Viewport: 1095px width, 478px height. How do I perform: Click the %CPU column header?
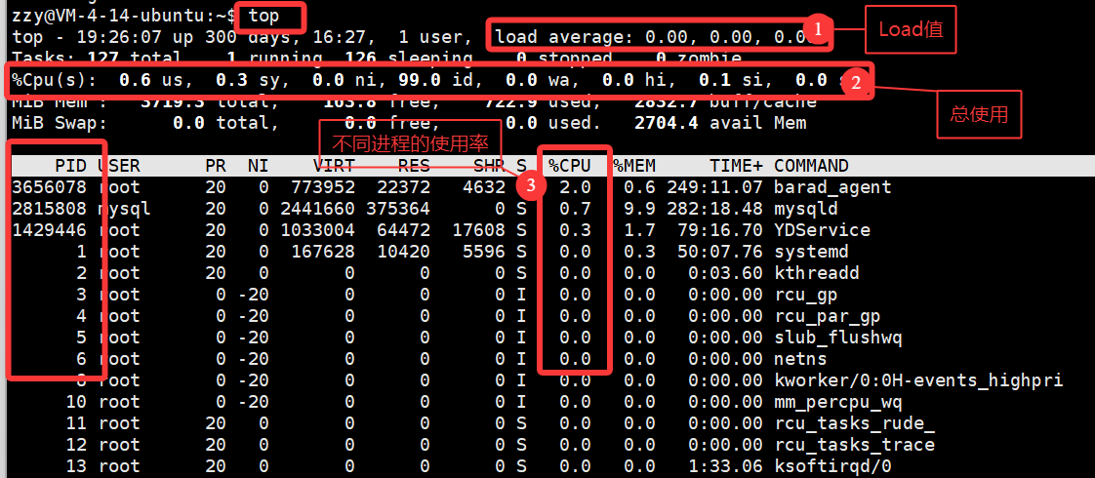[570, 166]
